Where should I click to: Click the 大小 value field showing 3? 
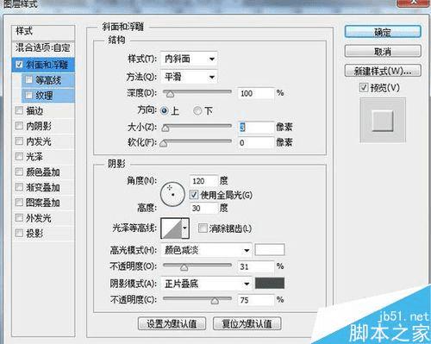[x=256, y=128]
